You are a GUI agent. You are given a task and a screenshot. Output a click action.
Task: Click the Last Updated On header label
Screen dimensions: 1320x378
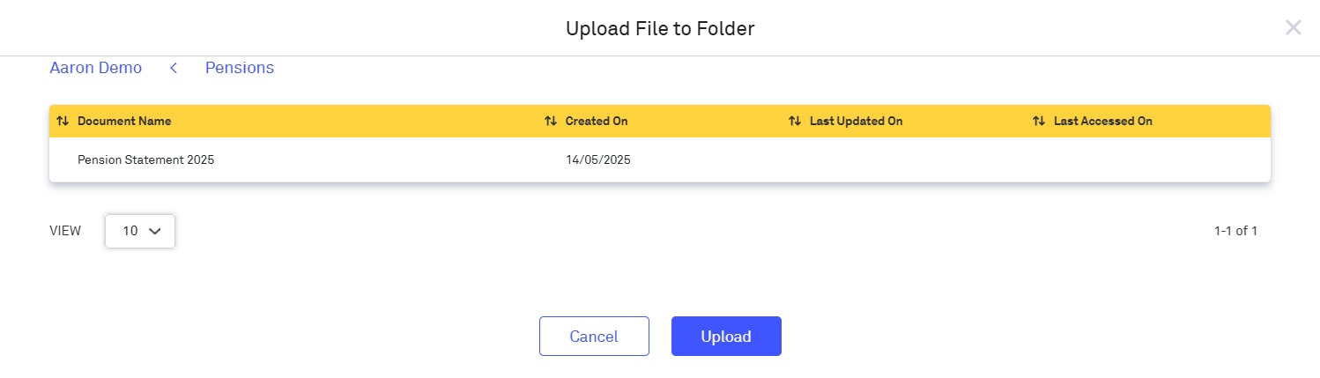point(856,121)
